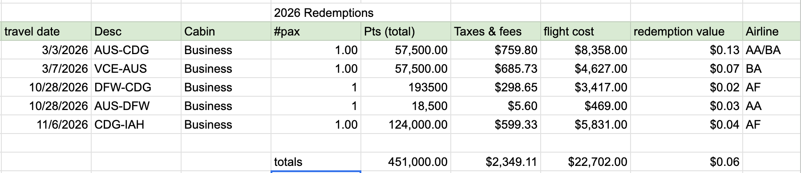Viewport: 801px width, 173px height.
Task: Select the "totals" label cell
Action: (316, 162)
